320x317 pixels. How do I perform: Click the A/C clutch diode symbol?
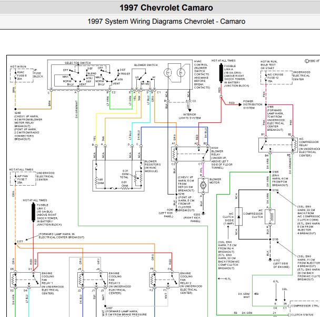[239, 217]
